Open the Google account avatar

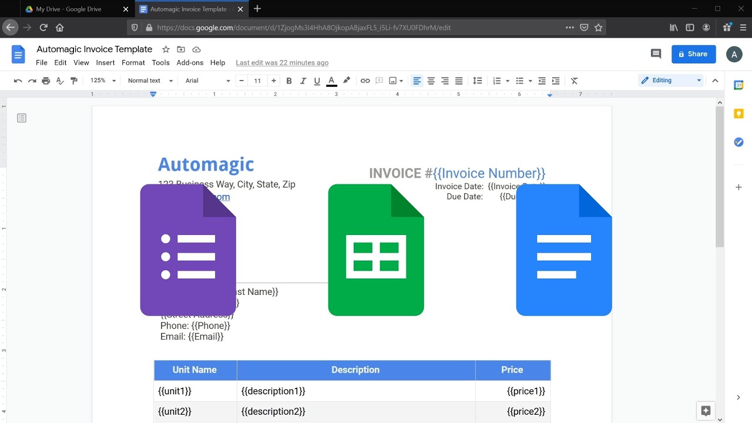point(734,55)
